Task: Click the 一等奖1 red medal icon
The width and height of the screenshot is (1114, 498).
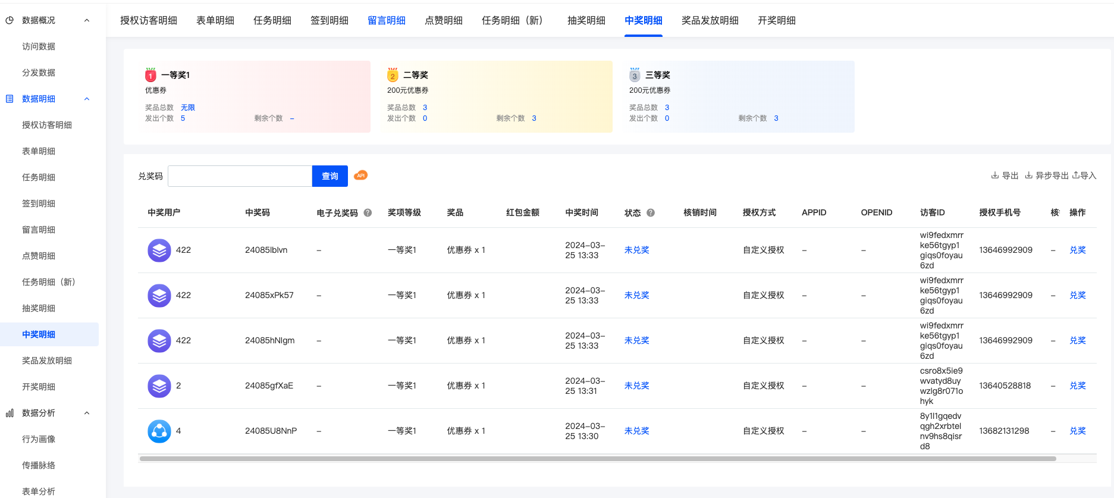Action: click(150, 75)
